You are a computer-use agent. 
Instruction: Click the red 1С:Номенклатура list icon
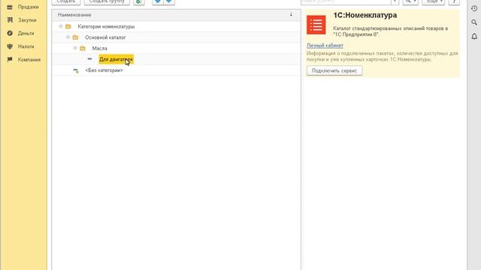316,25
